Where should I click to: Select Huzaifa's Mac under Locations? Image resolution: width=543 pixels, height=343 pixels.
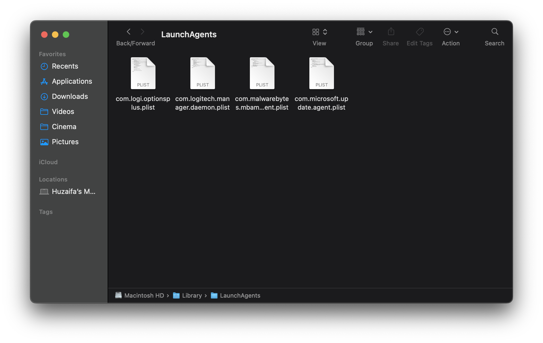pos(73,191)
